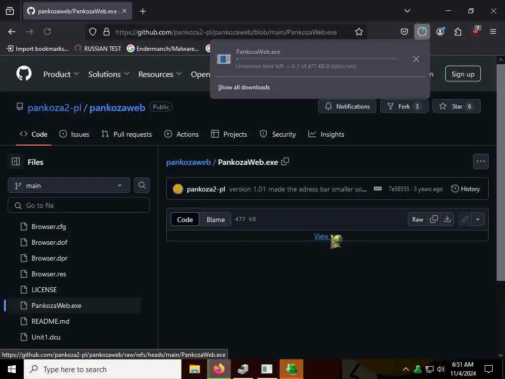This screenshot has width=505, height=379.
Task: Open the Pull requests tab
Action: coord(127,134)
